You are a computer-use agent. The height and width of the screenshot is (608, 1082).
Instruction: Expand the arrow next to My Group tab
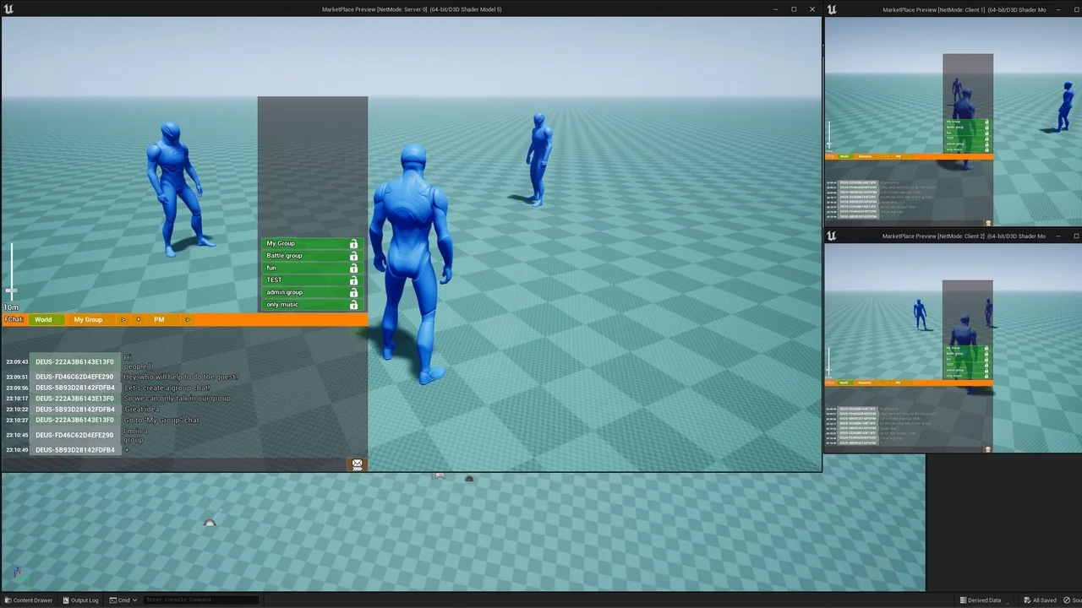click(123, 320)
